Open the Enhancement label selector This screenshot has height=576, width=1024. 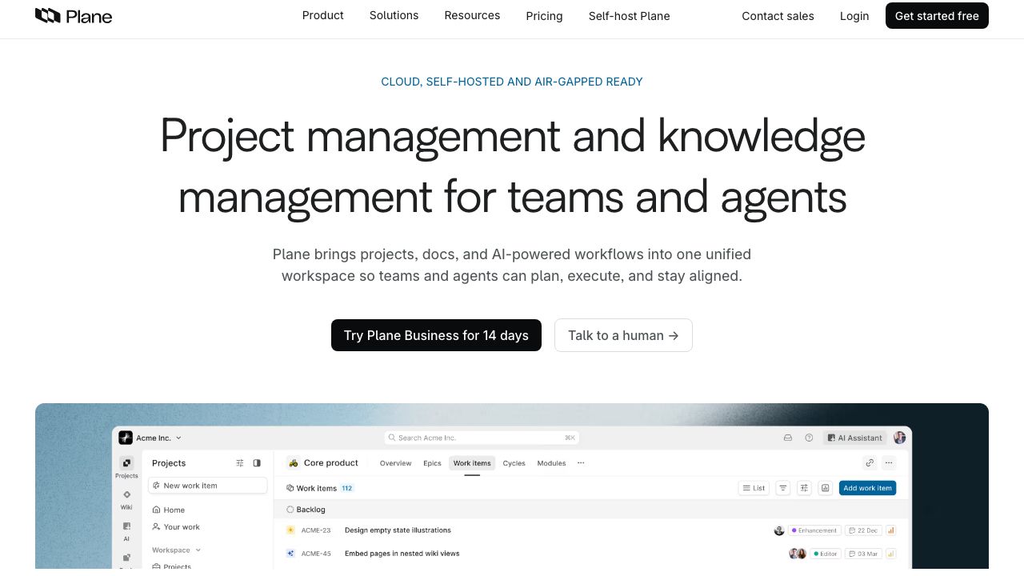click(x=814, y=530)
